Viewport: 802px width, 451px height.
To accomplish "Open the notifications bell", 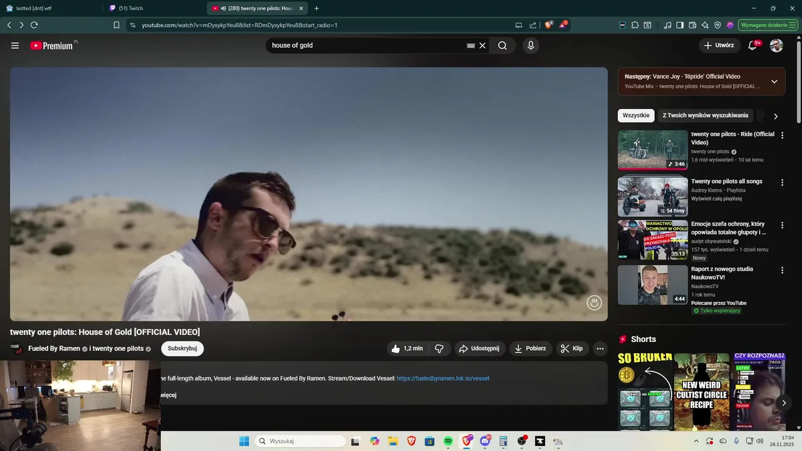I will coord(753,46).
